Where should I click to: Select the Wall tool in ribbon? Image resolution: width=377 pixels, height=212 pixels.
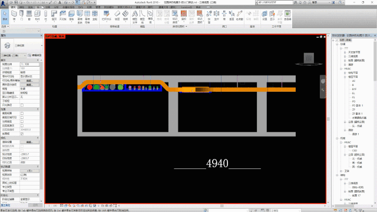tap(14, 16)
